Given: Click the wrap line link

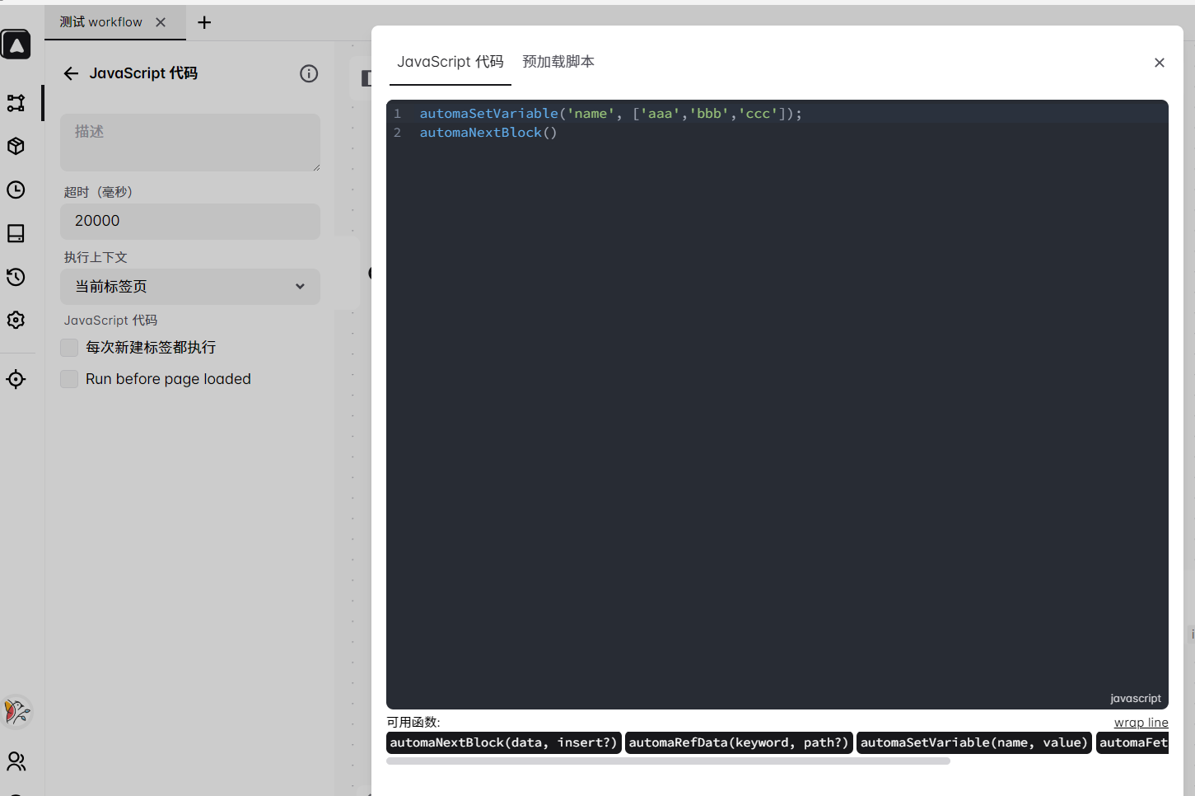Looking at the screenshot, I should [1141, 723].
